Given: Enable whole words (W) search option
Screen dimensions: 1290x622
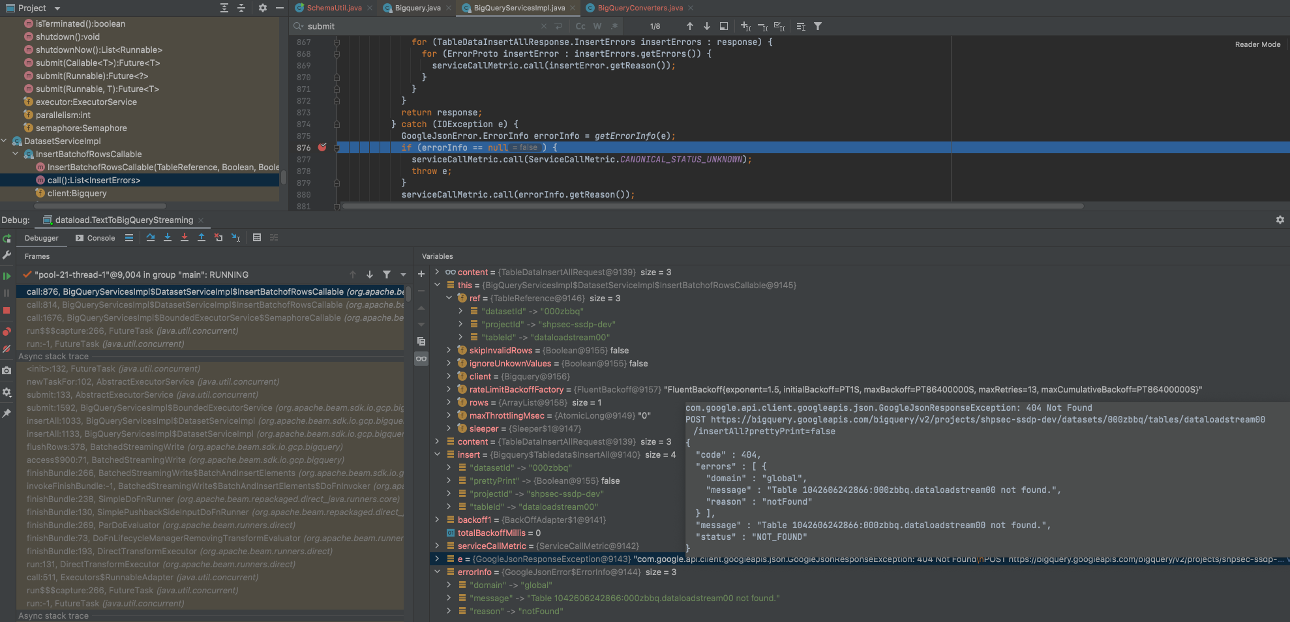Looking at the screenshot, I should [597, 26].
